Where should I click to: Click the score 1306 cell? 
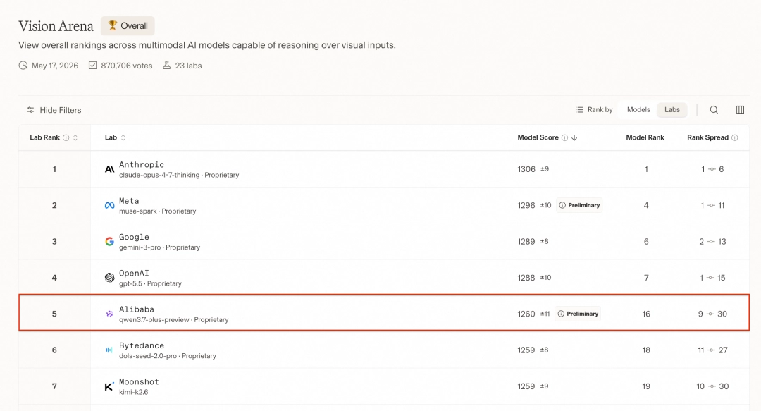click(x=526, y=169)
